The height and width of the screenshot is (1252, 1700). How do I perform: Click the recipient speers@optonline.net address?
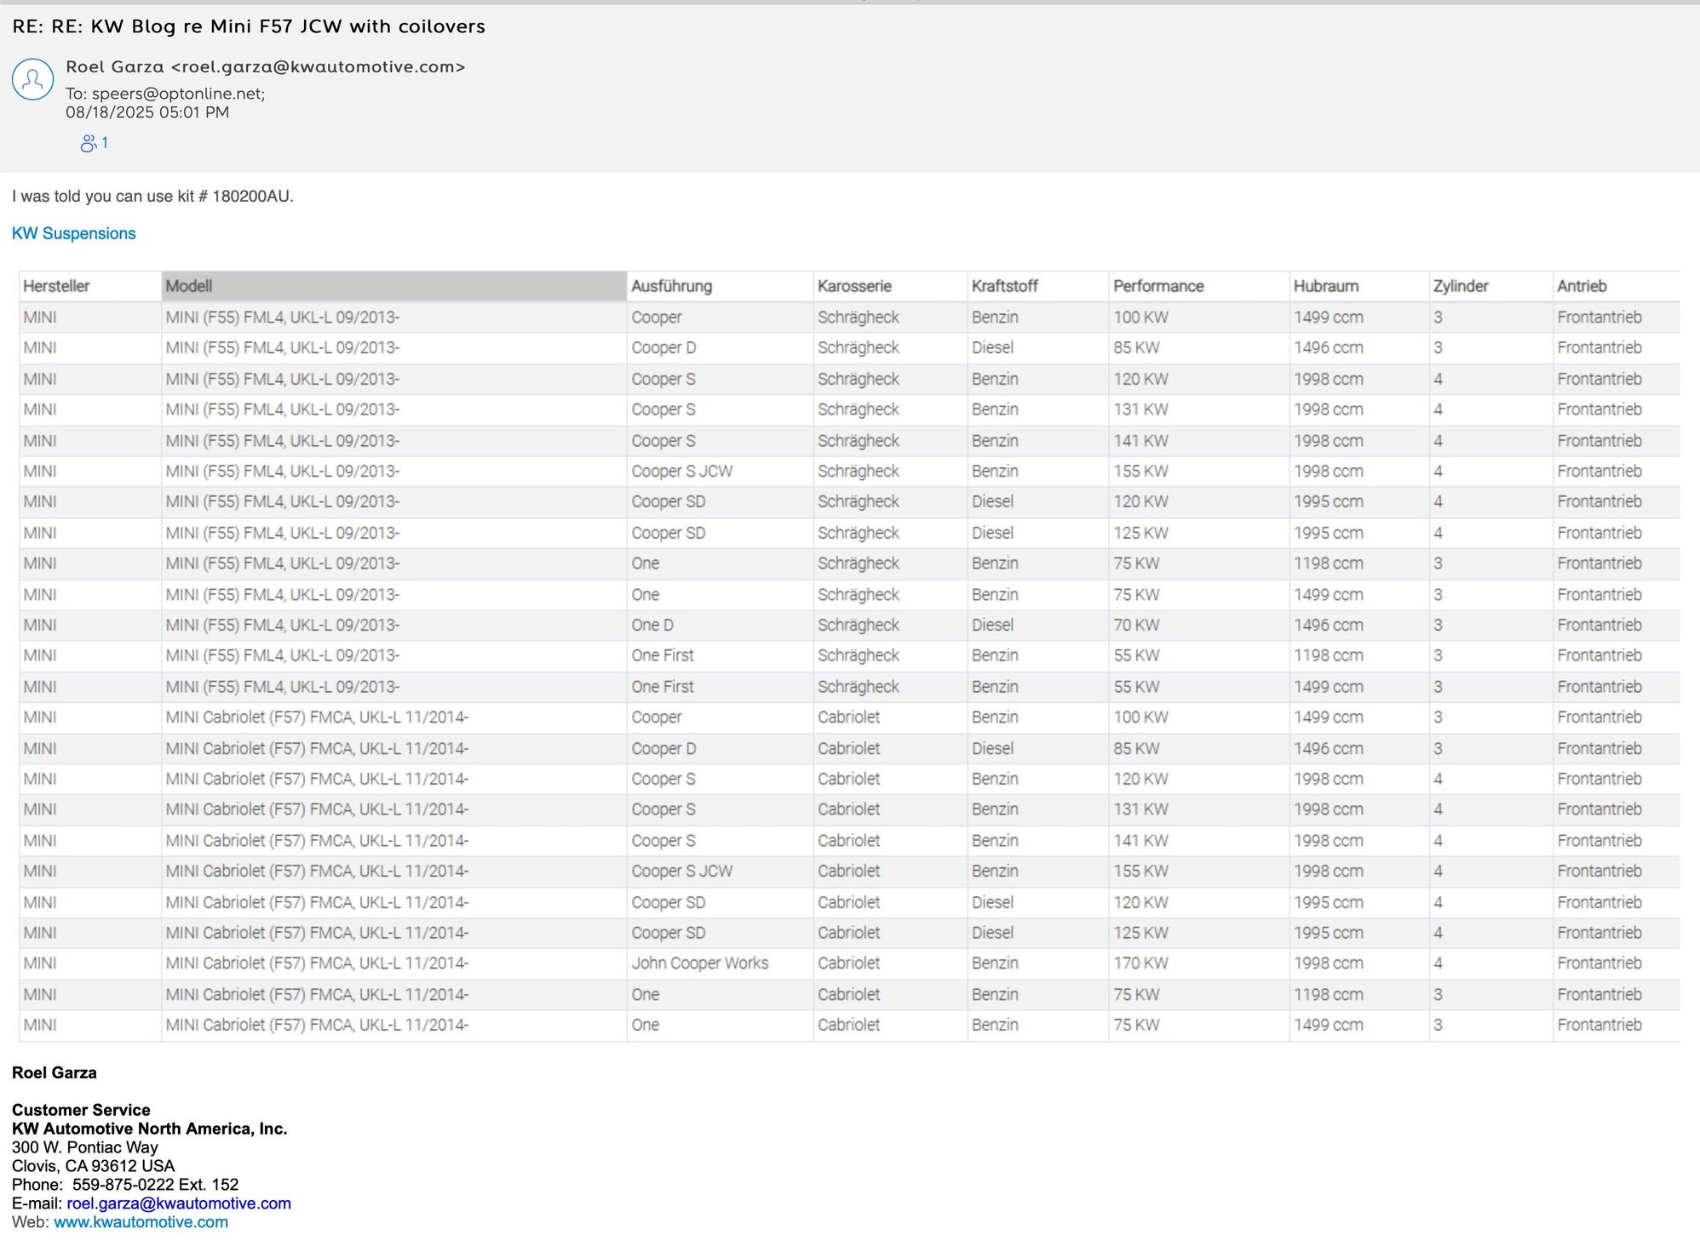pyautogui.click(x=177, y=94)
